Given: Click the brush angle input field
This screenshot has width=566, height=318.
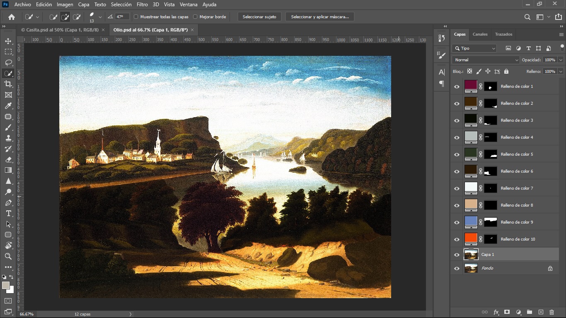Looking at the screenshot, I should [122, 17].
